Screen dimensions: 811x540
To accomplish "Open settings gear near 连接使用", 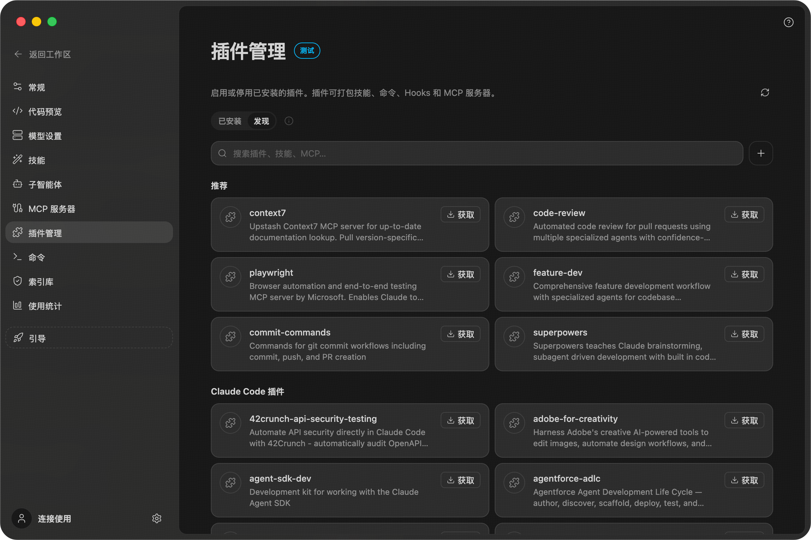I will pos(157,518).
